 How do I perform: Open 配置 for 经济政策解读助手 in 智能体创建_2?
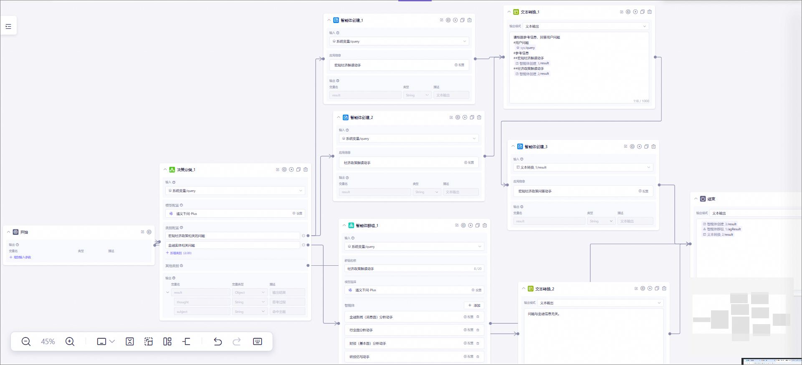tap(469, 163)
